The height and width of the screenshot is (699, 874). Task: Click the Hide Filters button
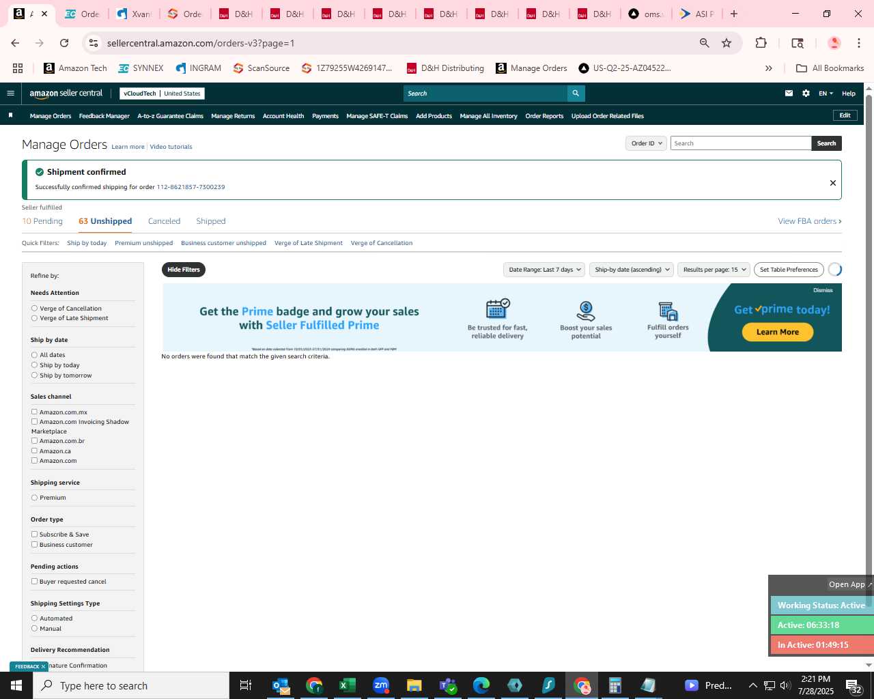pos(184,270)
